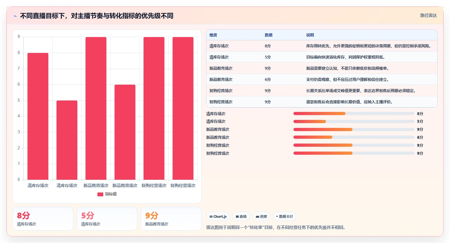
Task: Click the Chart.js tag chip
Action: 218,216
